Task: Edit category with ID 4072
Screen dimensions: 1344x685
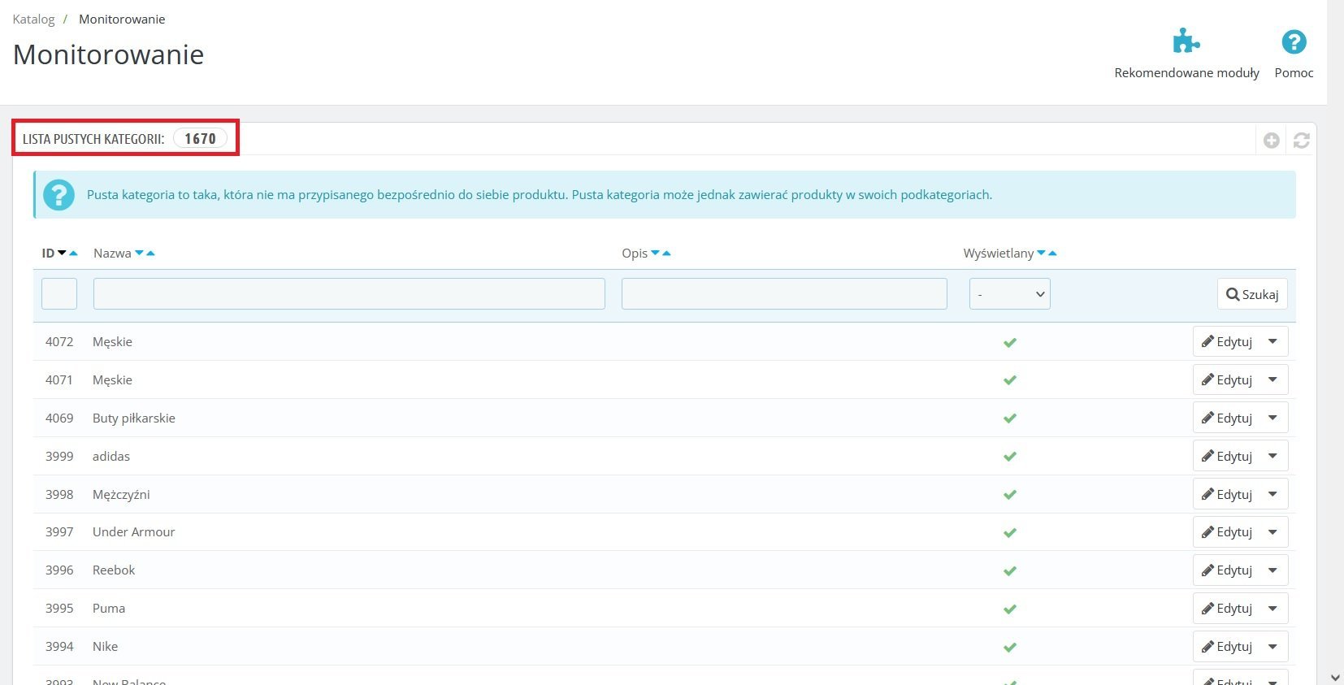Action: tap(1226, 341)
